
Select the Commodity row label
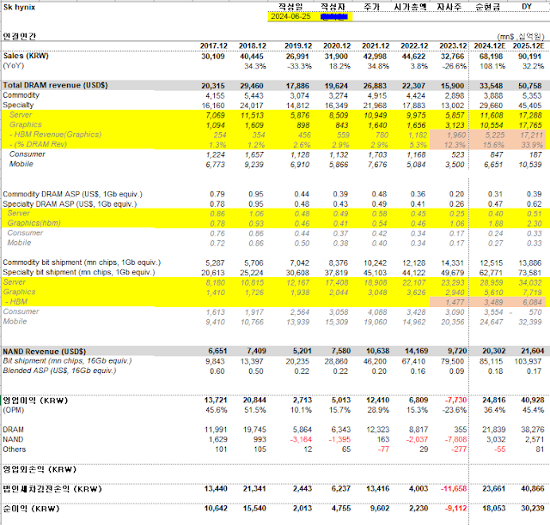21,95
